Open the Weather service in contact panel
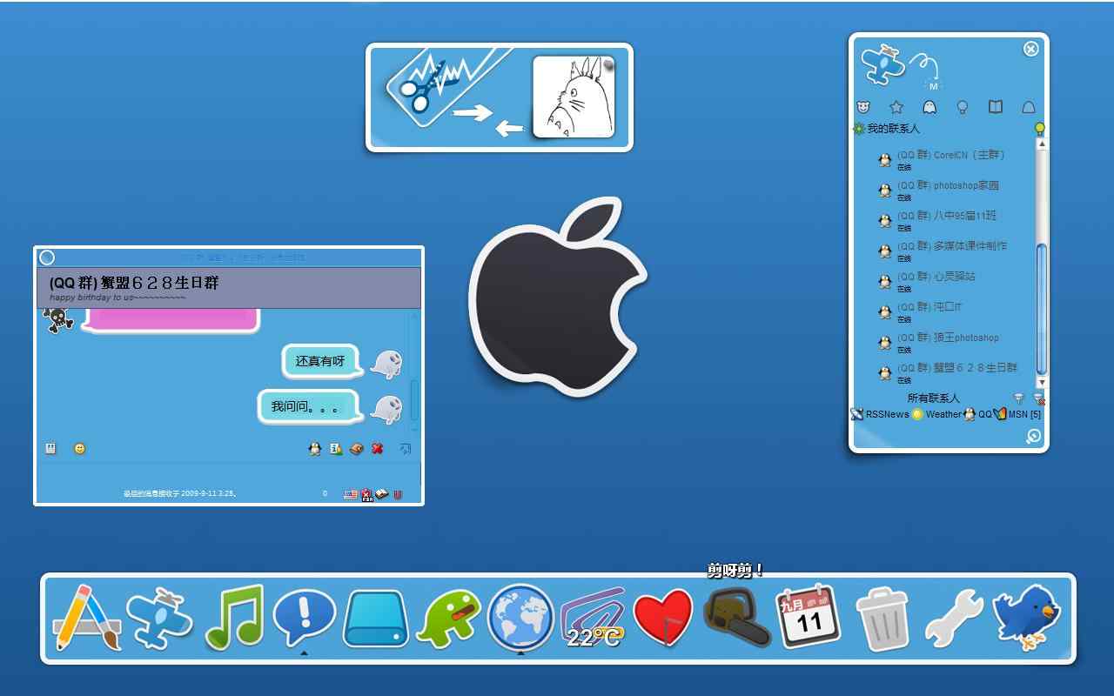1114x696 pixels. click(936, 414)
